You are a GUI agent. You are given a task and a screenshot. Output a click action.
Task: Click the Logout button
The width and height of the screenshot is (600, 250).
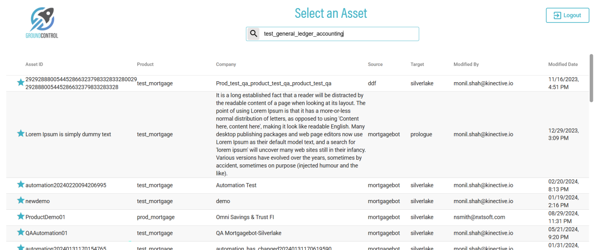[x=567, y=15]
